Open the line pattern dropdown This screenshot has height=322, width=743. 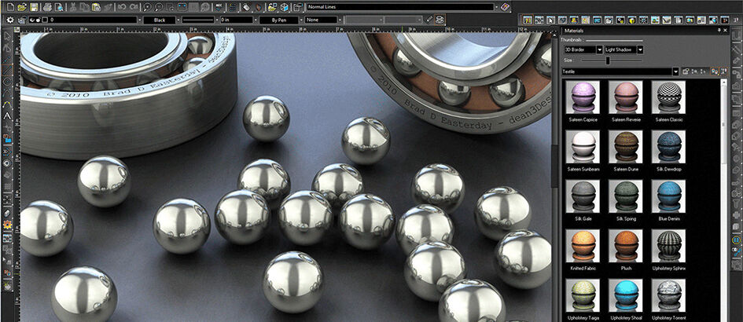pyautogui.click(x=217, y=20)
